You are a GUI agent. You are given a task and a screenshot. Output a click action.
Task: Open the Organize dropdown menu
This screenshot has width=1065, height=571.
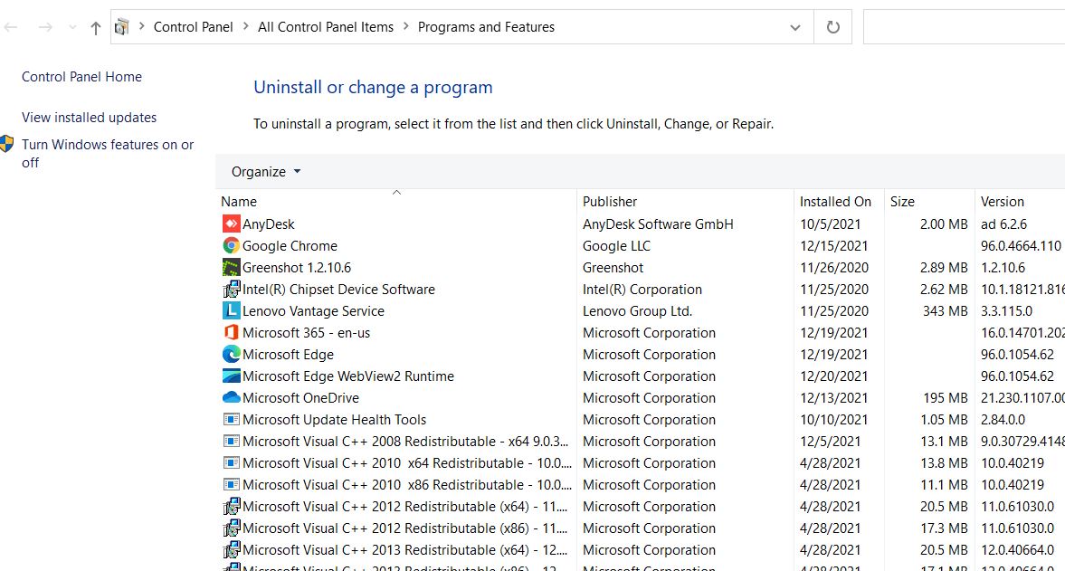265,172
